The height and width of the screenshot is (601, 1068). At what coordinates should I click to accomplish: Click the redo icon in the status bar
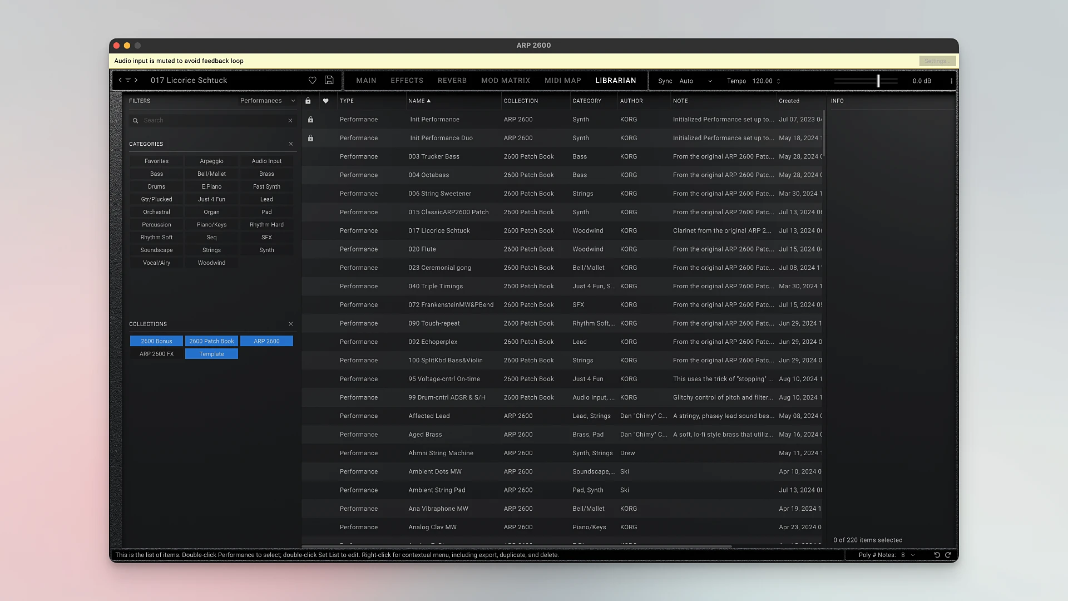coord(948,555)
